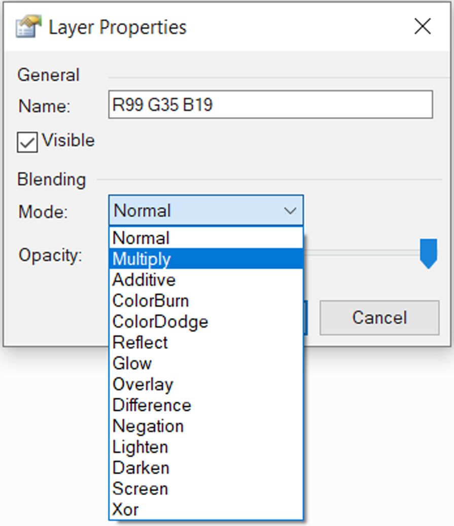Choose the Overlay blend mode
This screenshot has height=526, width=454.
206,384
